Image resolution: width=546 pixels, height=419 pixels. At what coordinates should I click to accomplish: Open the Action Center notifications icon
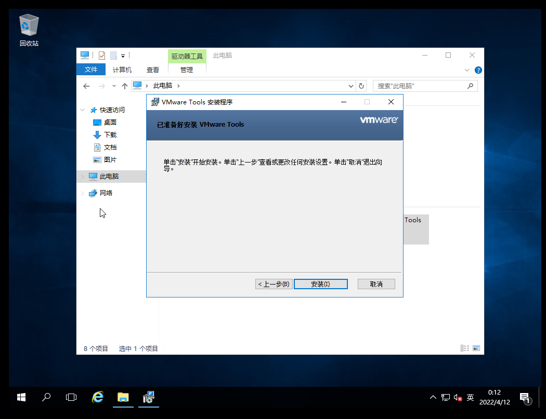pyautogui.click(x=525, y=398)
